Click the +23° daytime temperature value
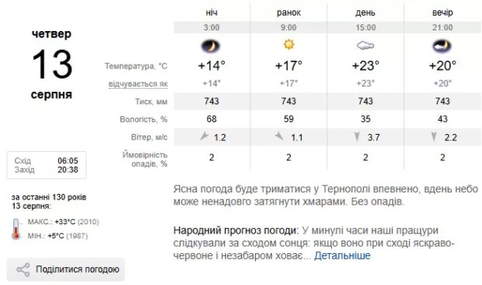This screenshot has width=482, height=285. pyautogui.click(x=365, y=65)
